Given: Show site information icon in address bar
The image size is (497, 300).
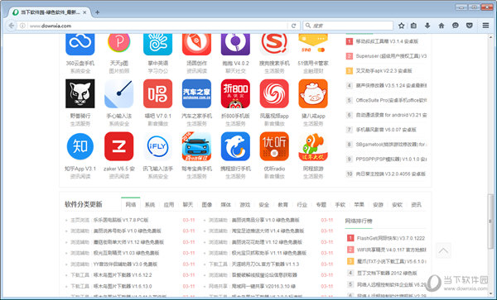Looking at the screenshot, I should (22, 26).
